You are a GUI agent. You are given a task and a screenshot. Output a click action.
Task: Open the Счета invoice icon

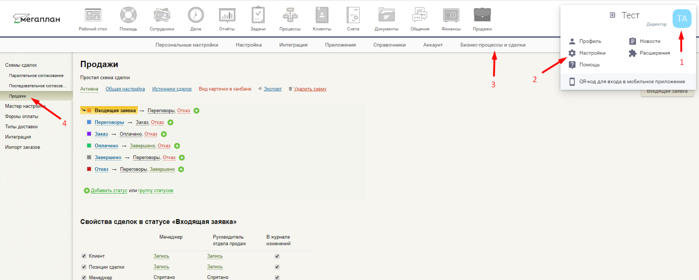coord(353,15)
